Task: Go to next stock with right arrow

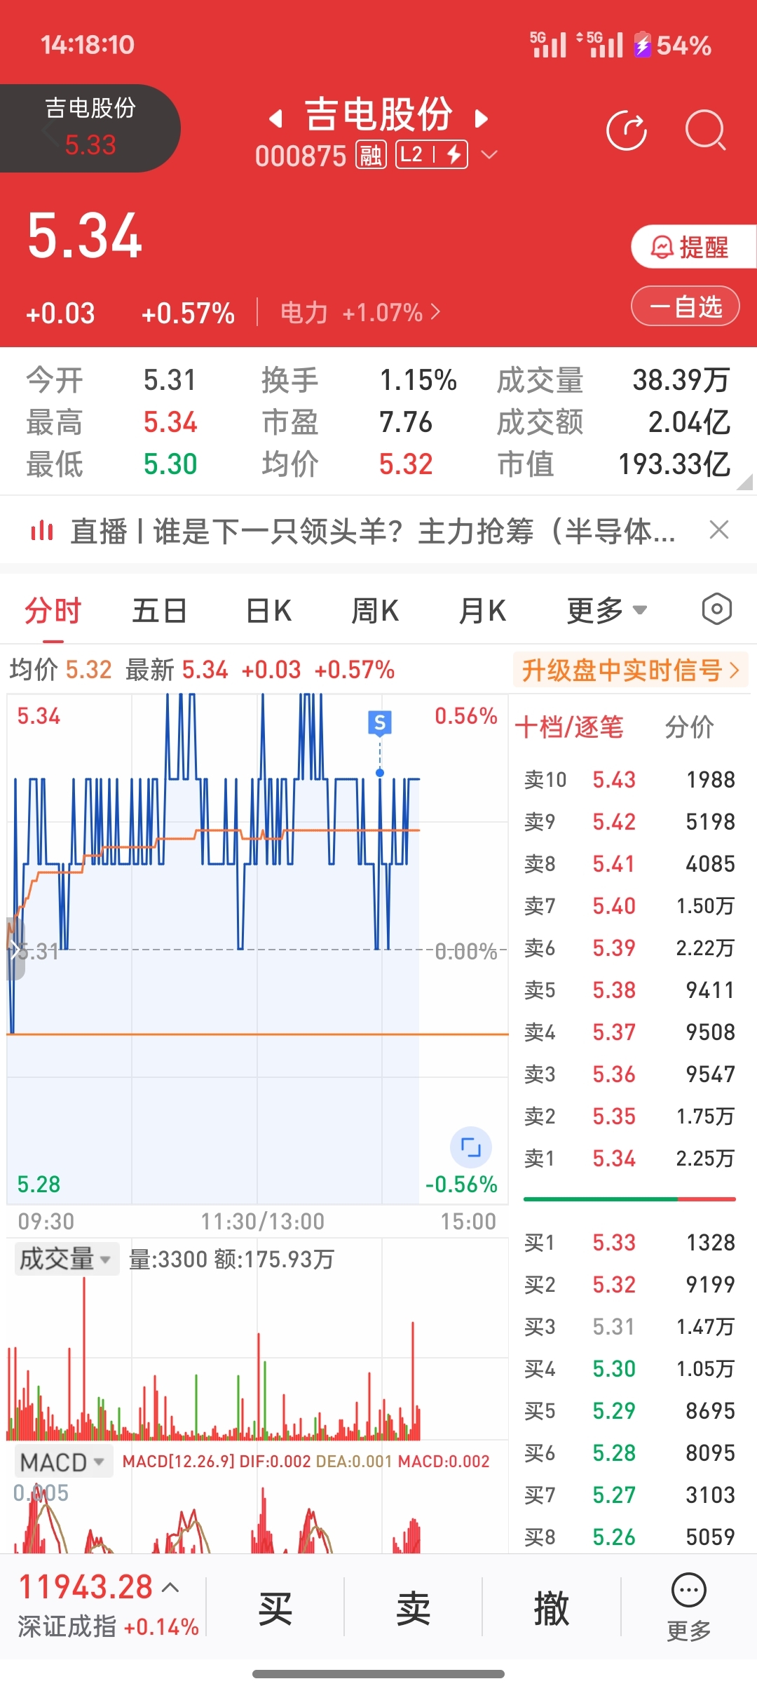Action: pyautogui.click(x=481, y=119)
